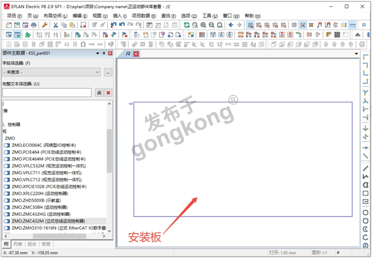
Task: Open the tab list dropdown arrow
Action: pos(356,53)
